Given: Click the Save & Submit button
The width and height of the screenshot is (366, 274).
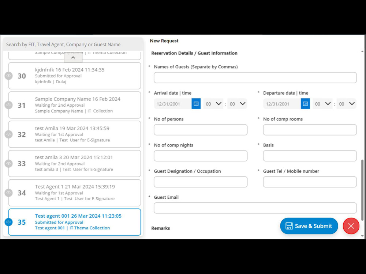Looking at the screenshot, I should (x=309, y=226).
